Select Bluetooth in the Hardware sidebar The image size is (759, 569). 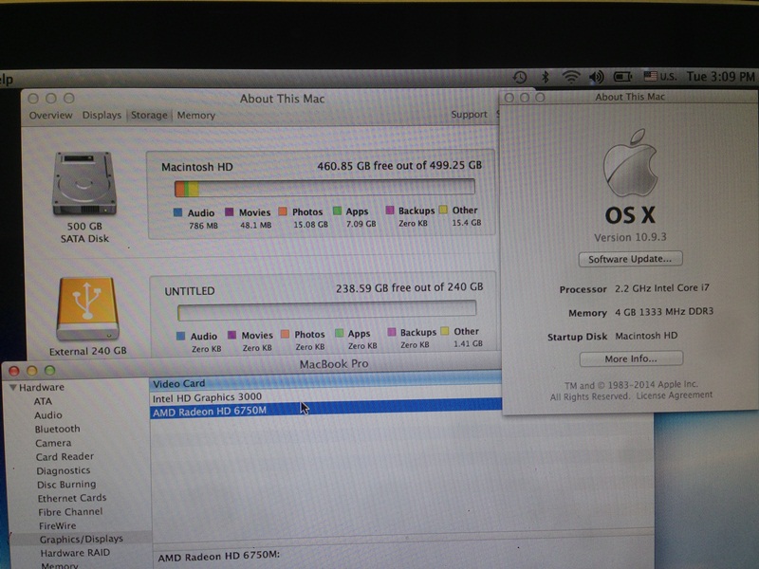coord(57,429)
